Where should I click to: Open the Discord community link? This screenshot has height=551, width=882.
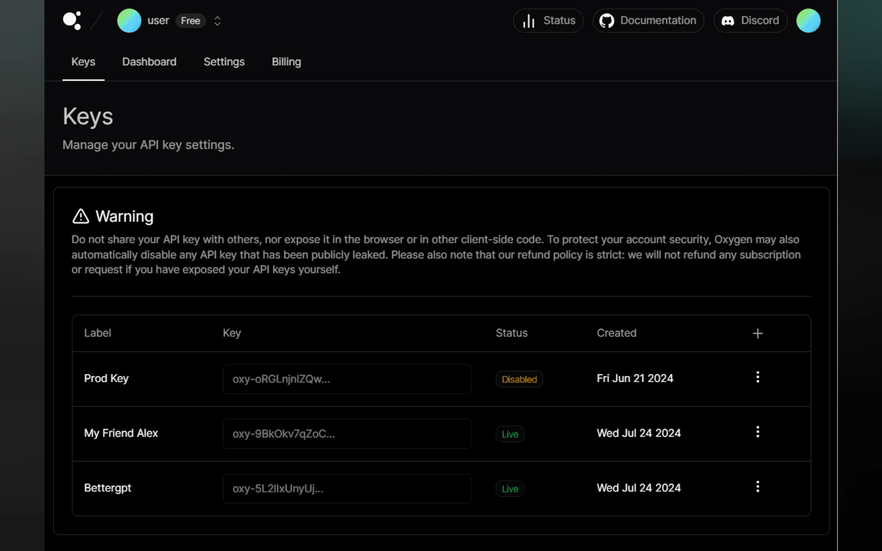point(750,20)
